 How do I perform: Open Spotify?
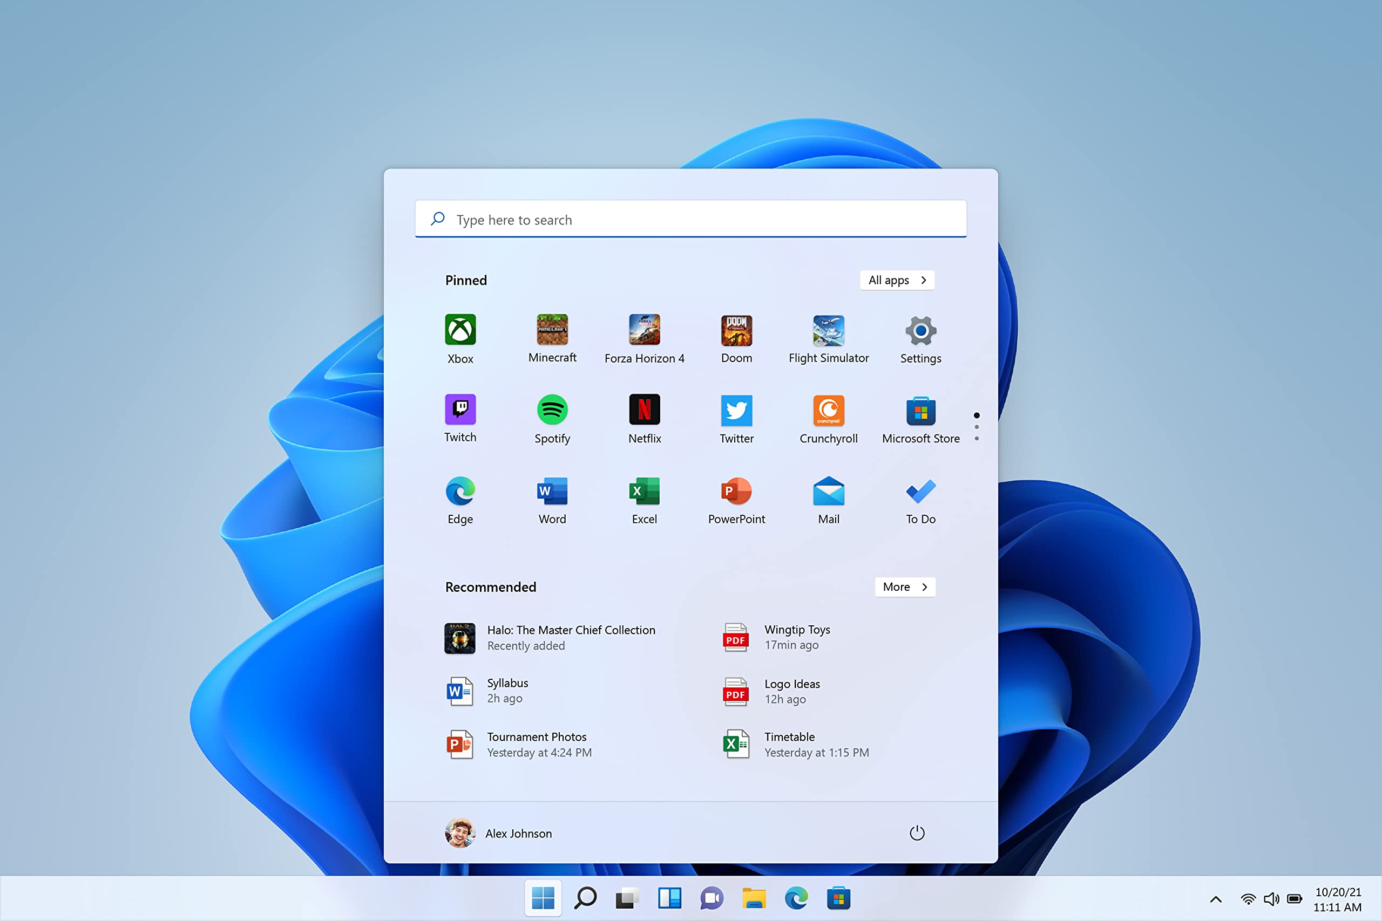pos(552,411)
